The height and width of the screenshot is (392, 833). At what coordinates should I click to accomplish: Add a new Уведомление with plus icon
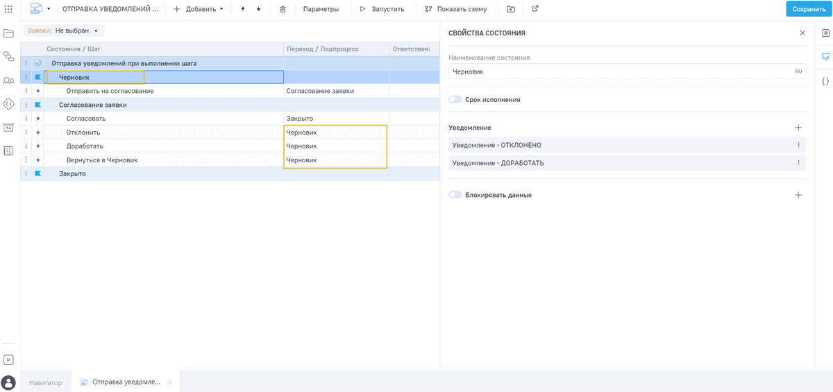tap(798, 128)
